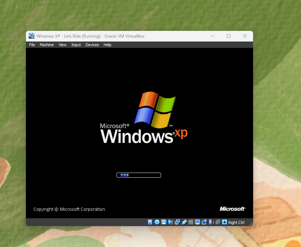This screenshot has height=247, width=301.
Task: Click the Windows XP boot progress bar
Action: click(139, 175)
